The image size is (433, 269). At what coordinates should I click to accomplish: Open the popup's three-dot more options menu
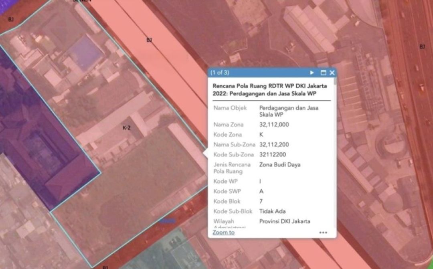click(323, 233)
